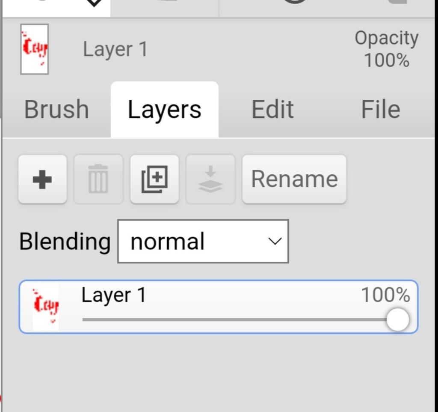Click the Rename button

(294, 179)
